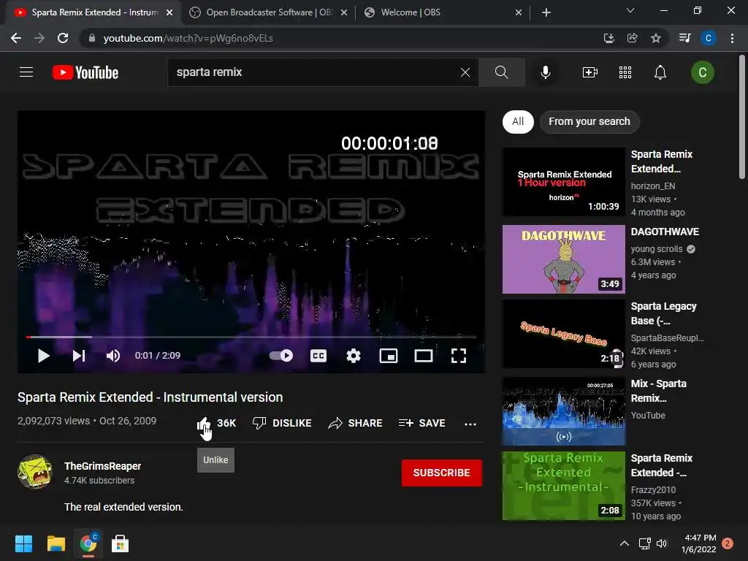Open taskbar clock and date
Image resolution: width=748 pixels, height=561 pixels.
(x=700, y=543)
